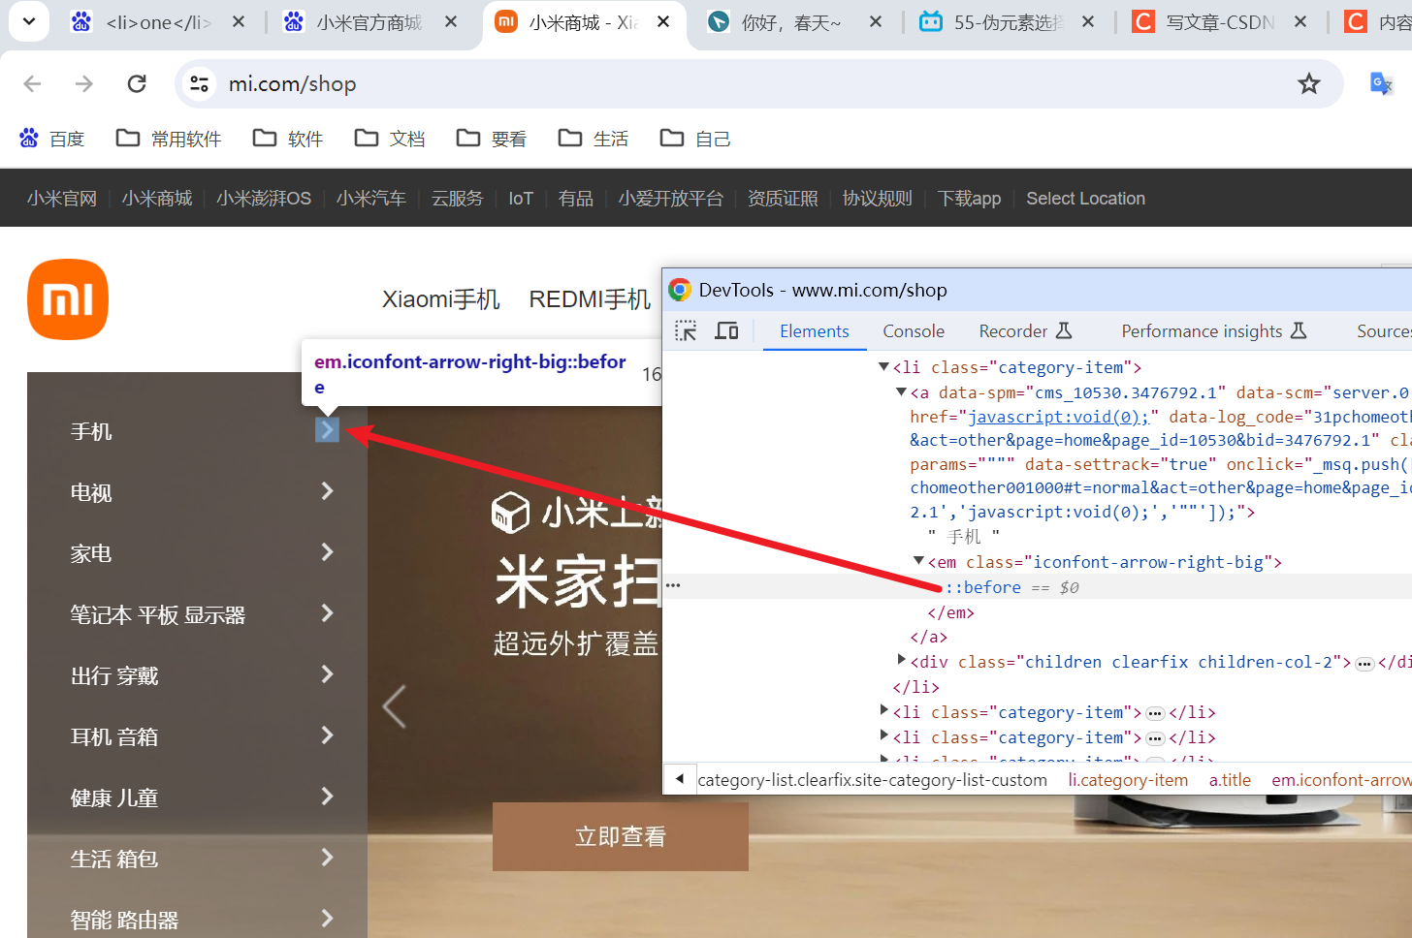The image size is (1412, 938).
Task: Switch to the 写文章-CSDN tab
Action: click(x=1220, y=22)
